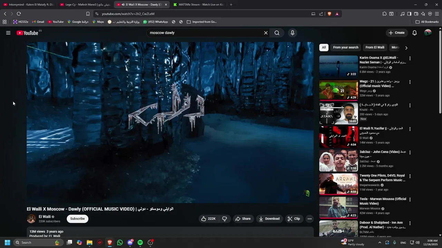Viewport: 442px width, 248px height.
Task: Select the From El Waili chip
Action: [375, 48]
